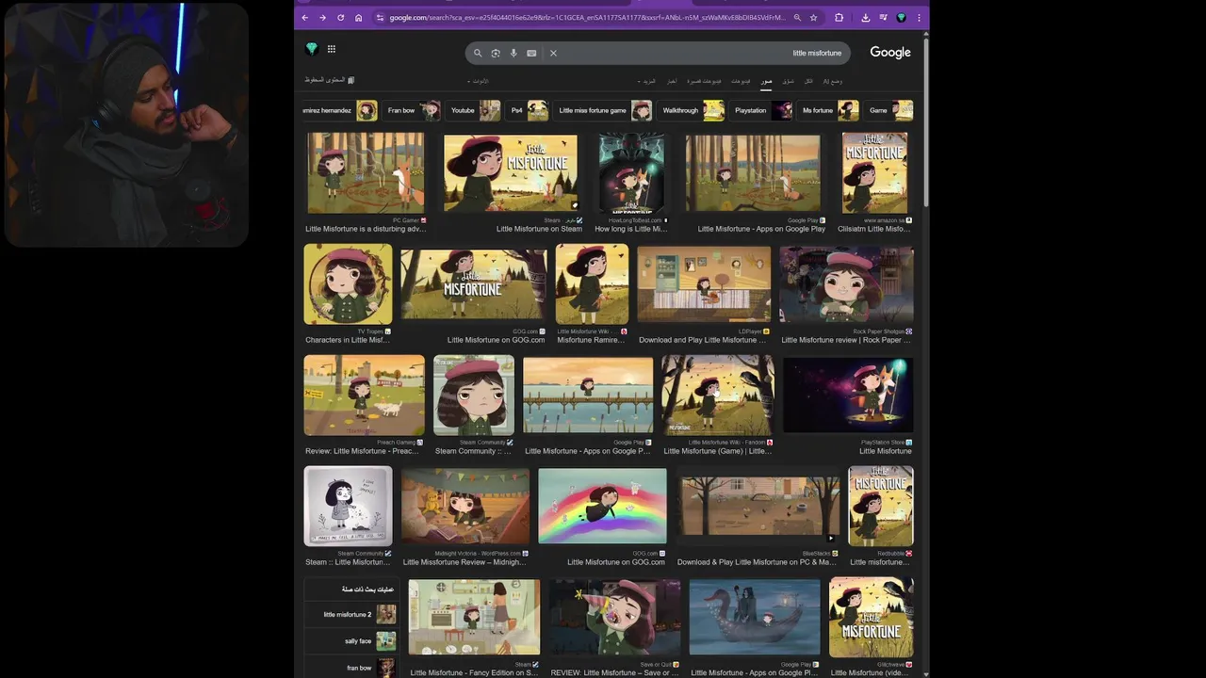Select the Images (صور) search tab
1206x678 pixels.
pos(767,82)
